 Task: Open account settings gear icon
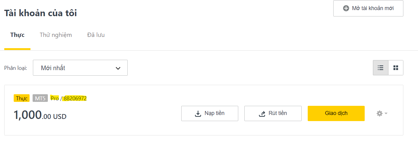pos(379,113)
